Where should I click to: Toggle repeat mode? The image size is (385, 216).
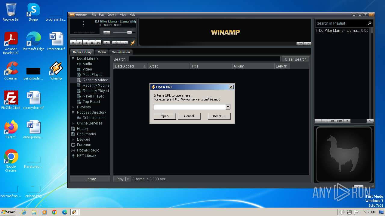coord(125,43)
